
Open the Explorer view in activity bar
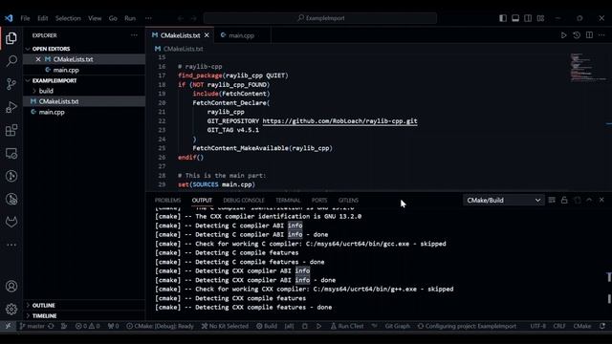coord(11,38)
